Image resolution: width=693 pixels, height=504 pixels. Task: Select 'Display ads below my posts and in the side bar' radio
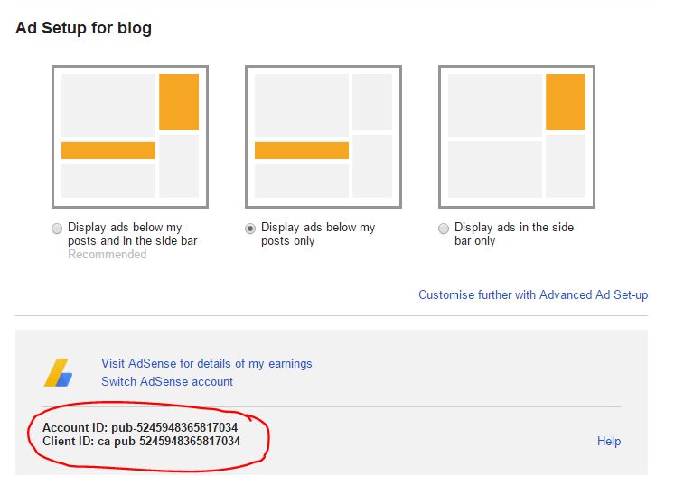(57, 229)
